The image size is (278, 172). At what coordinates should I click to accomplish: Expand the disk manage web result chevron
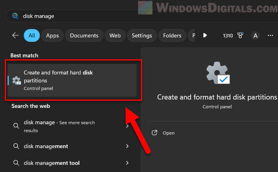[127, 126]
